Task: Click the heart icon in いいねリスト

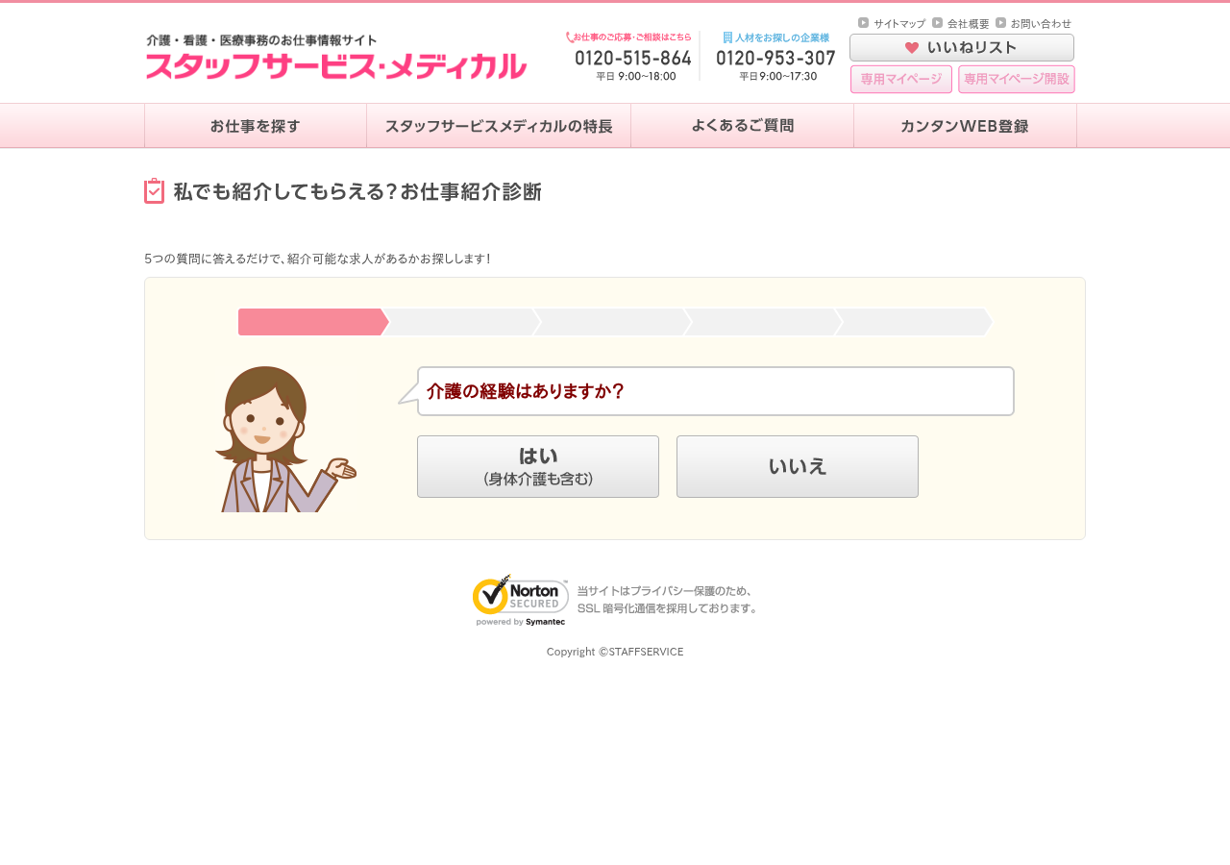Action: 912,47
